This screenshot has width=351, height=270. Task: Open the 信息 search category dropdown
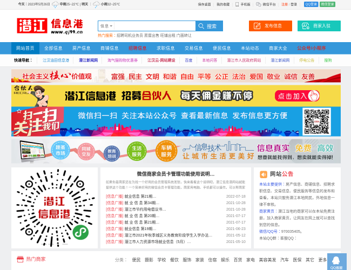click(x=106, y=26)
